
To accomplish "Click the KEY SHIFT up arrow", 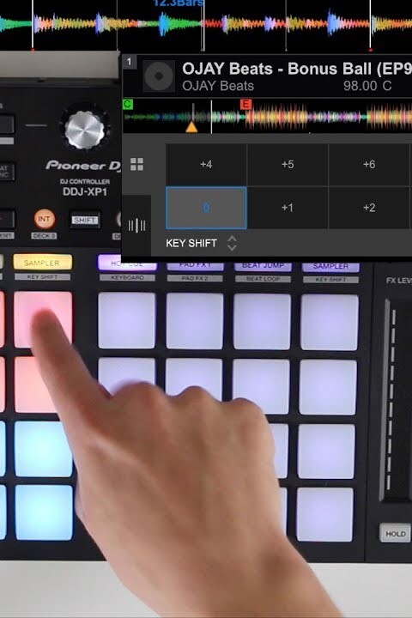I will [232, 239].
